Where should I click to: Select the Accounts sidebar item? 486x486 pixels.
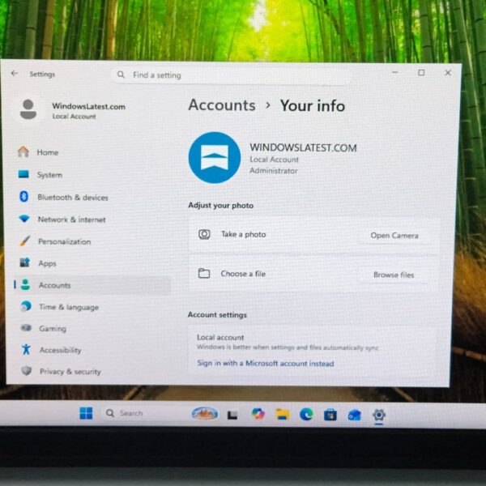pos(92,285)
